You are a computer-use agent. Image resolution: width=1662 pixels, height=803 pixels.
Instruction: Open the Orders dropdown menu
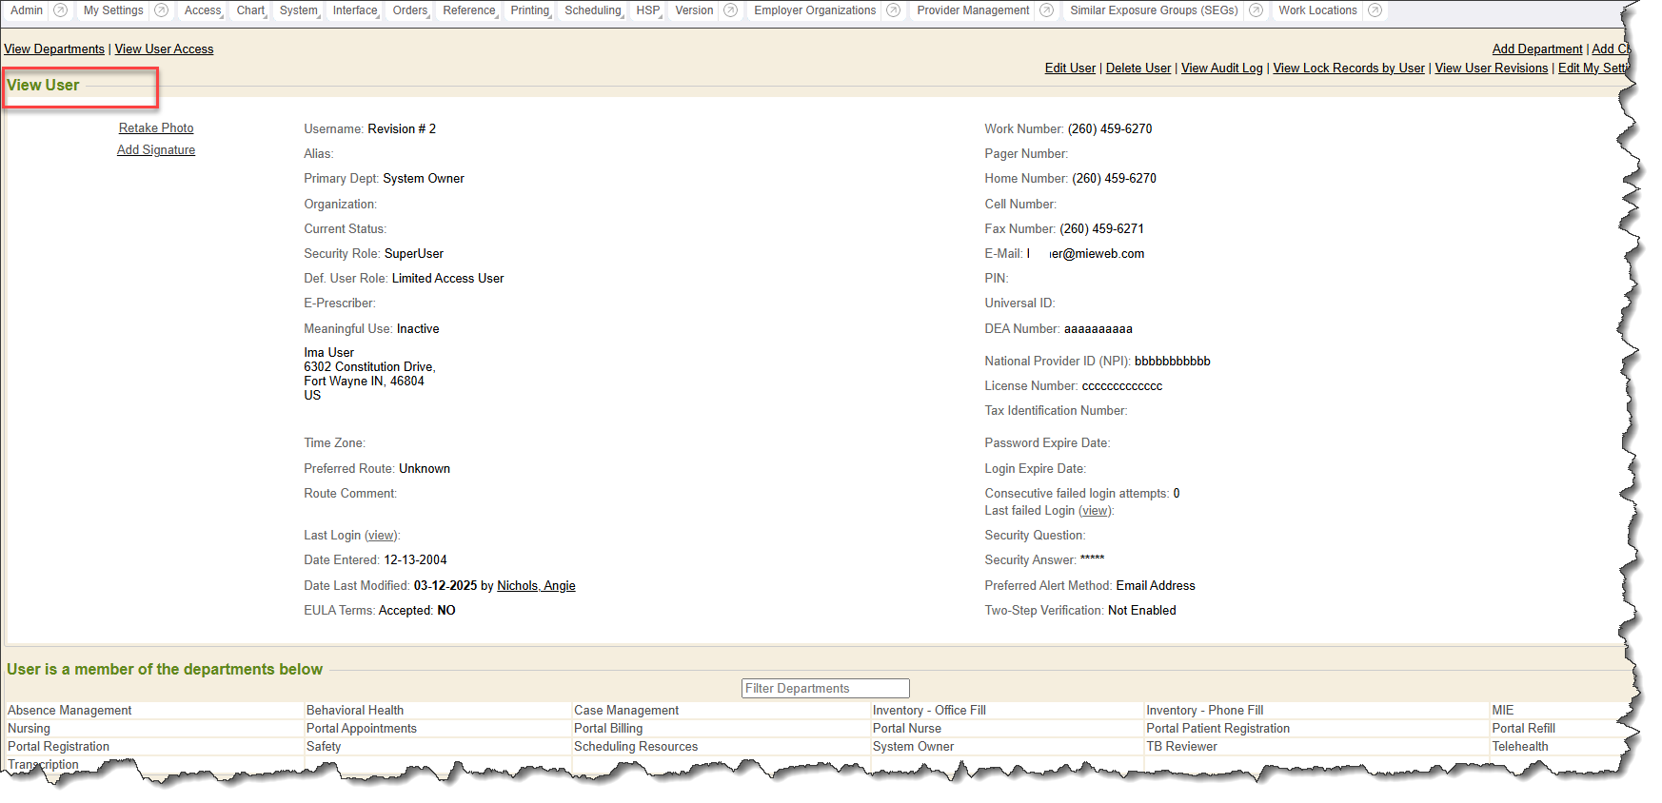[x=410, y=10]
